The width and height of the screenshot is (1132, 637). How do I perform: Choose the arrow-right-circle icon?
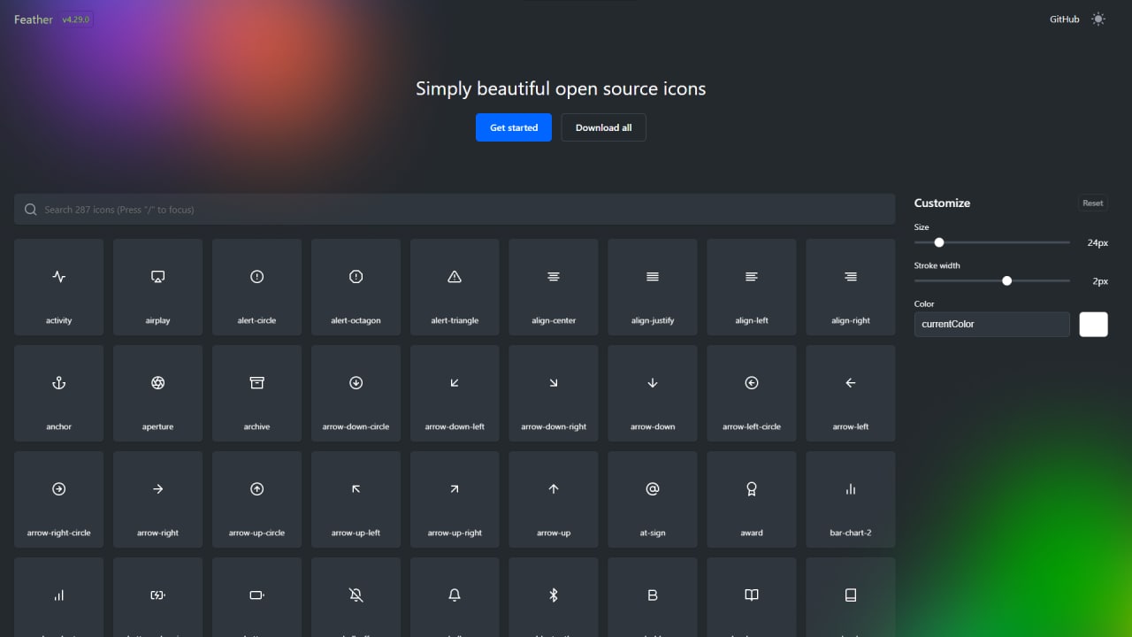tap(58, 499)
